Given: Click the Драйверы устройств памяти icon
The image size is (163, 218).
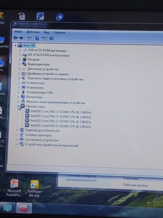Looking at the screenshot, I should 24,73.
